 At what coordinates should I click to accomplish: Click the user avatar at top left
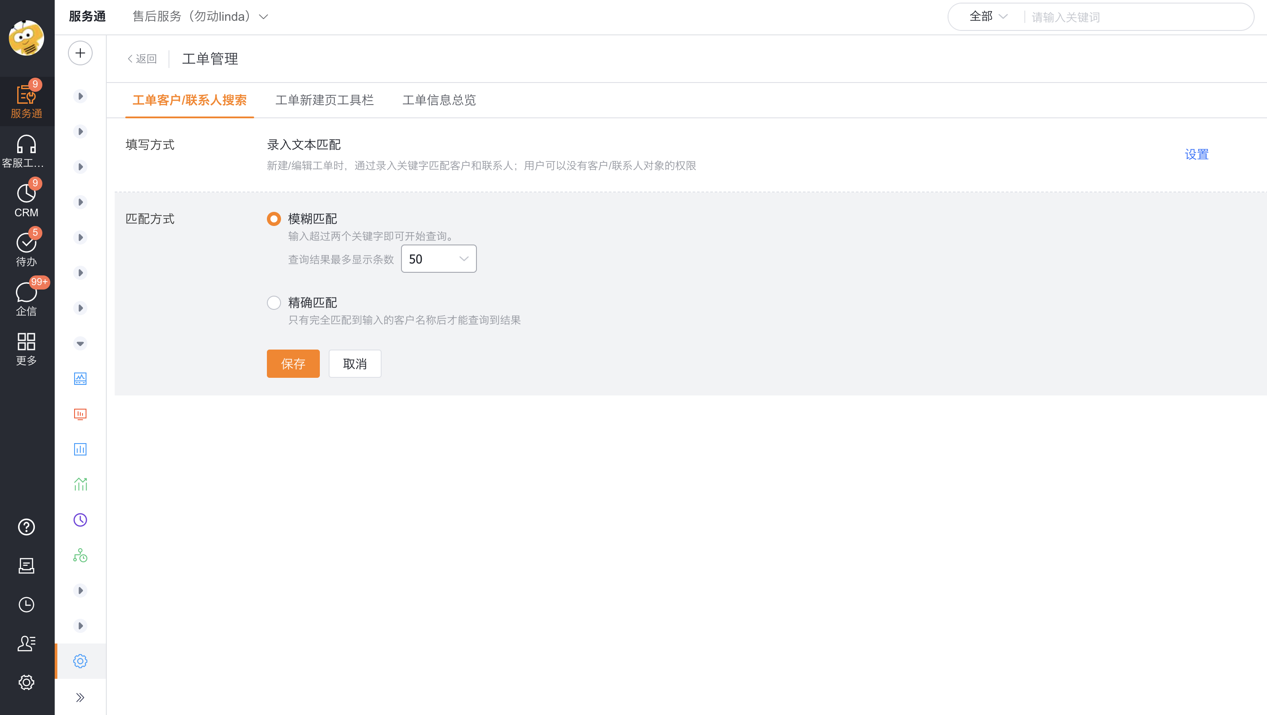pos(26,38)
